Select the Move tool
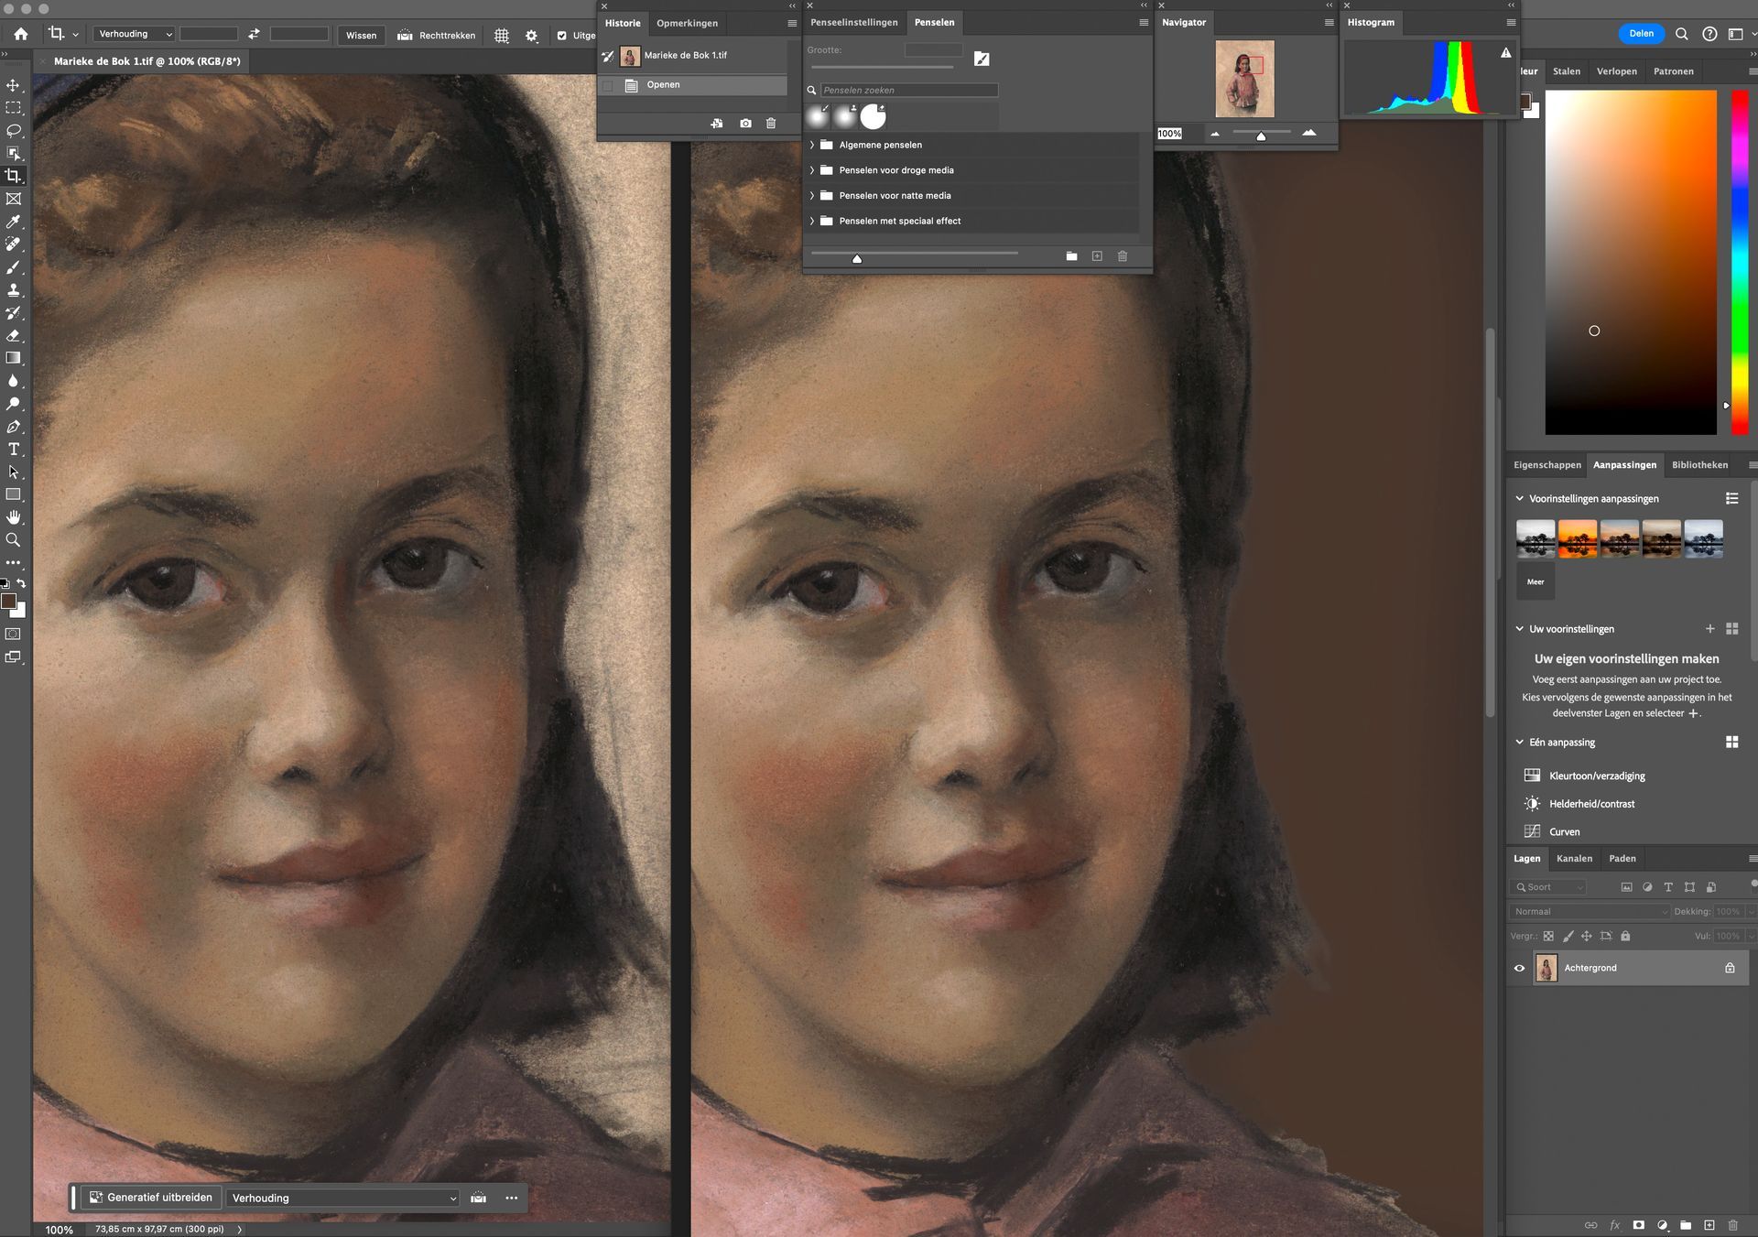1758x1237 pixels. (x=13, y=85)
